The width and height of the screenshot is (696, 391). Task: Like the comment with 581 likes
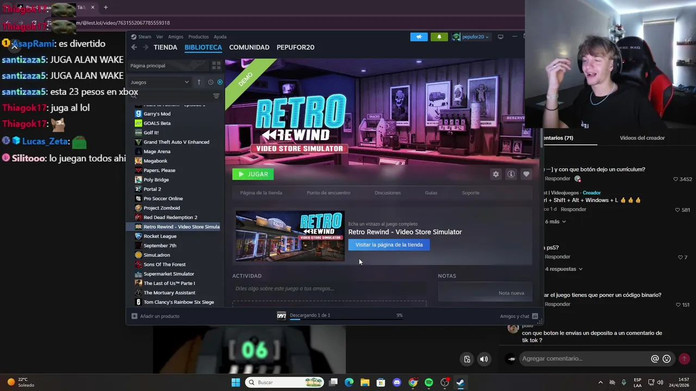[678, 210]
